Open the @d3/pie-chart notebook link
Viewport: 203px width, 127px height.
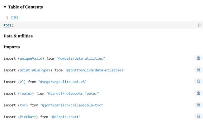point(65,117)
